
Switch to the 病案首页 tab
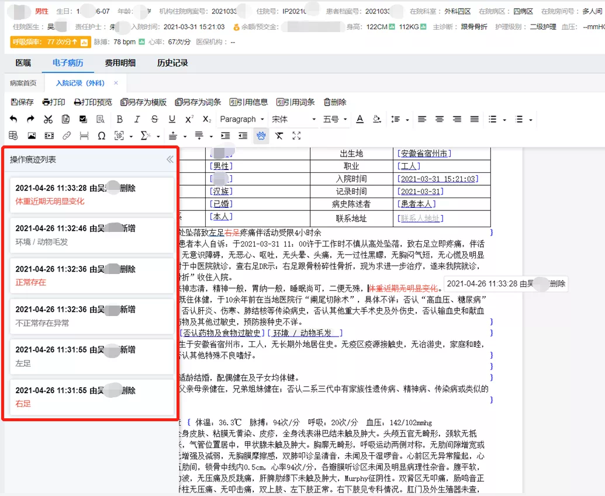[23, 83]
